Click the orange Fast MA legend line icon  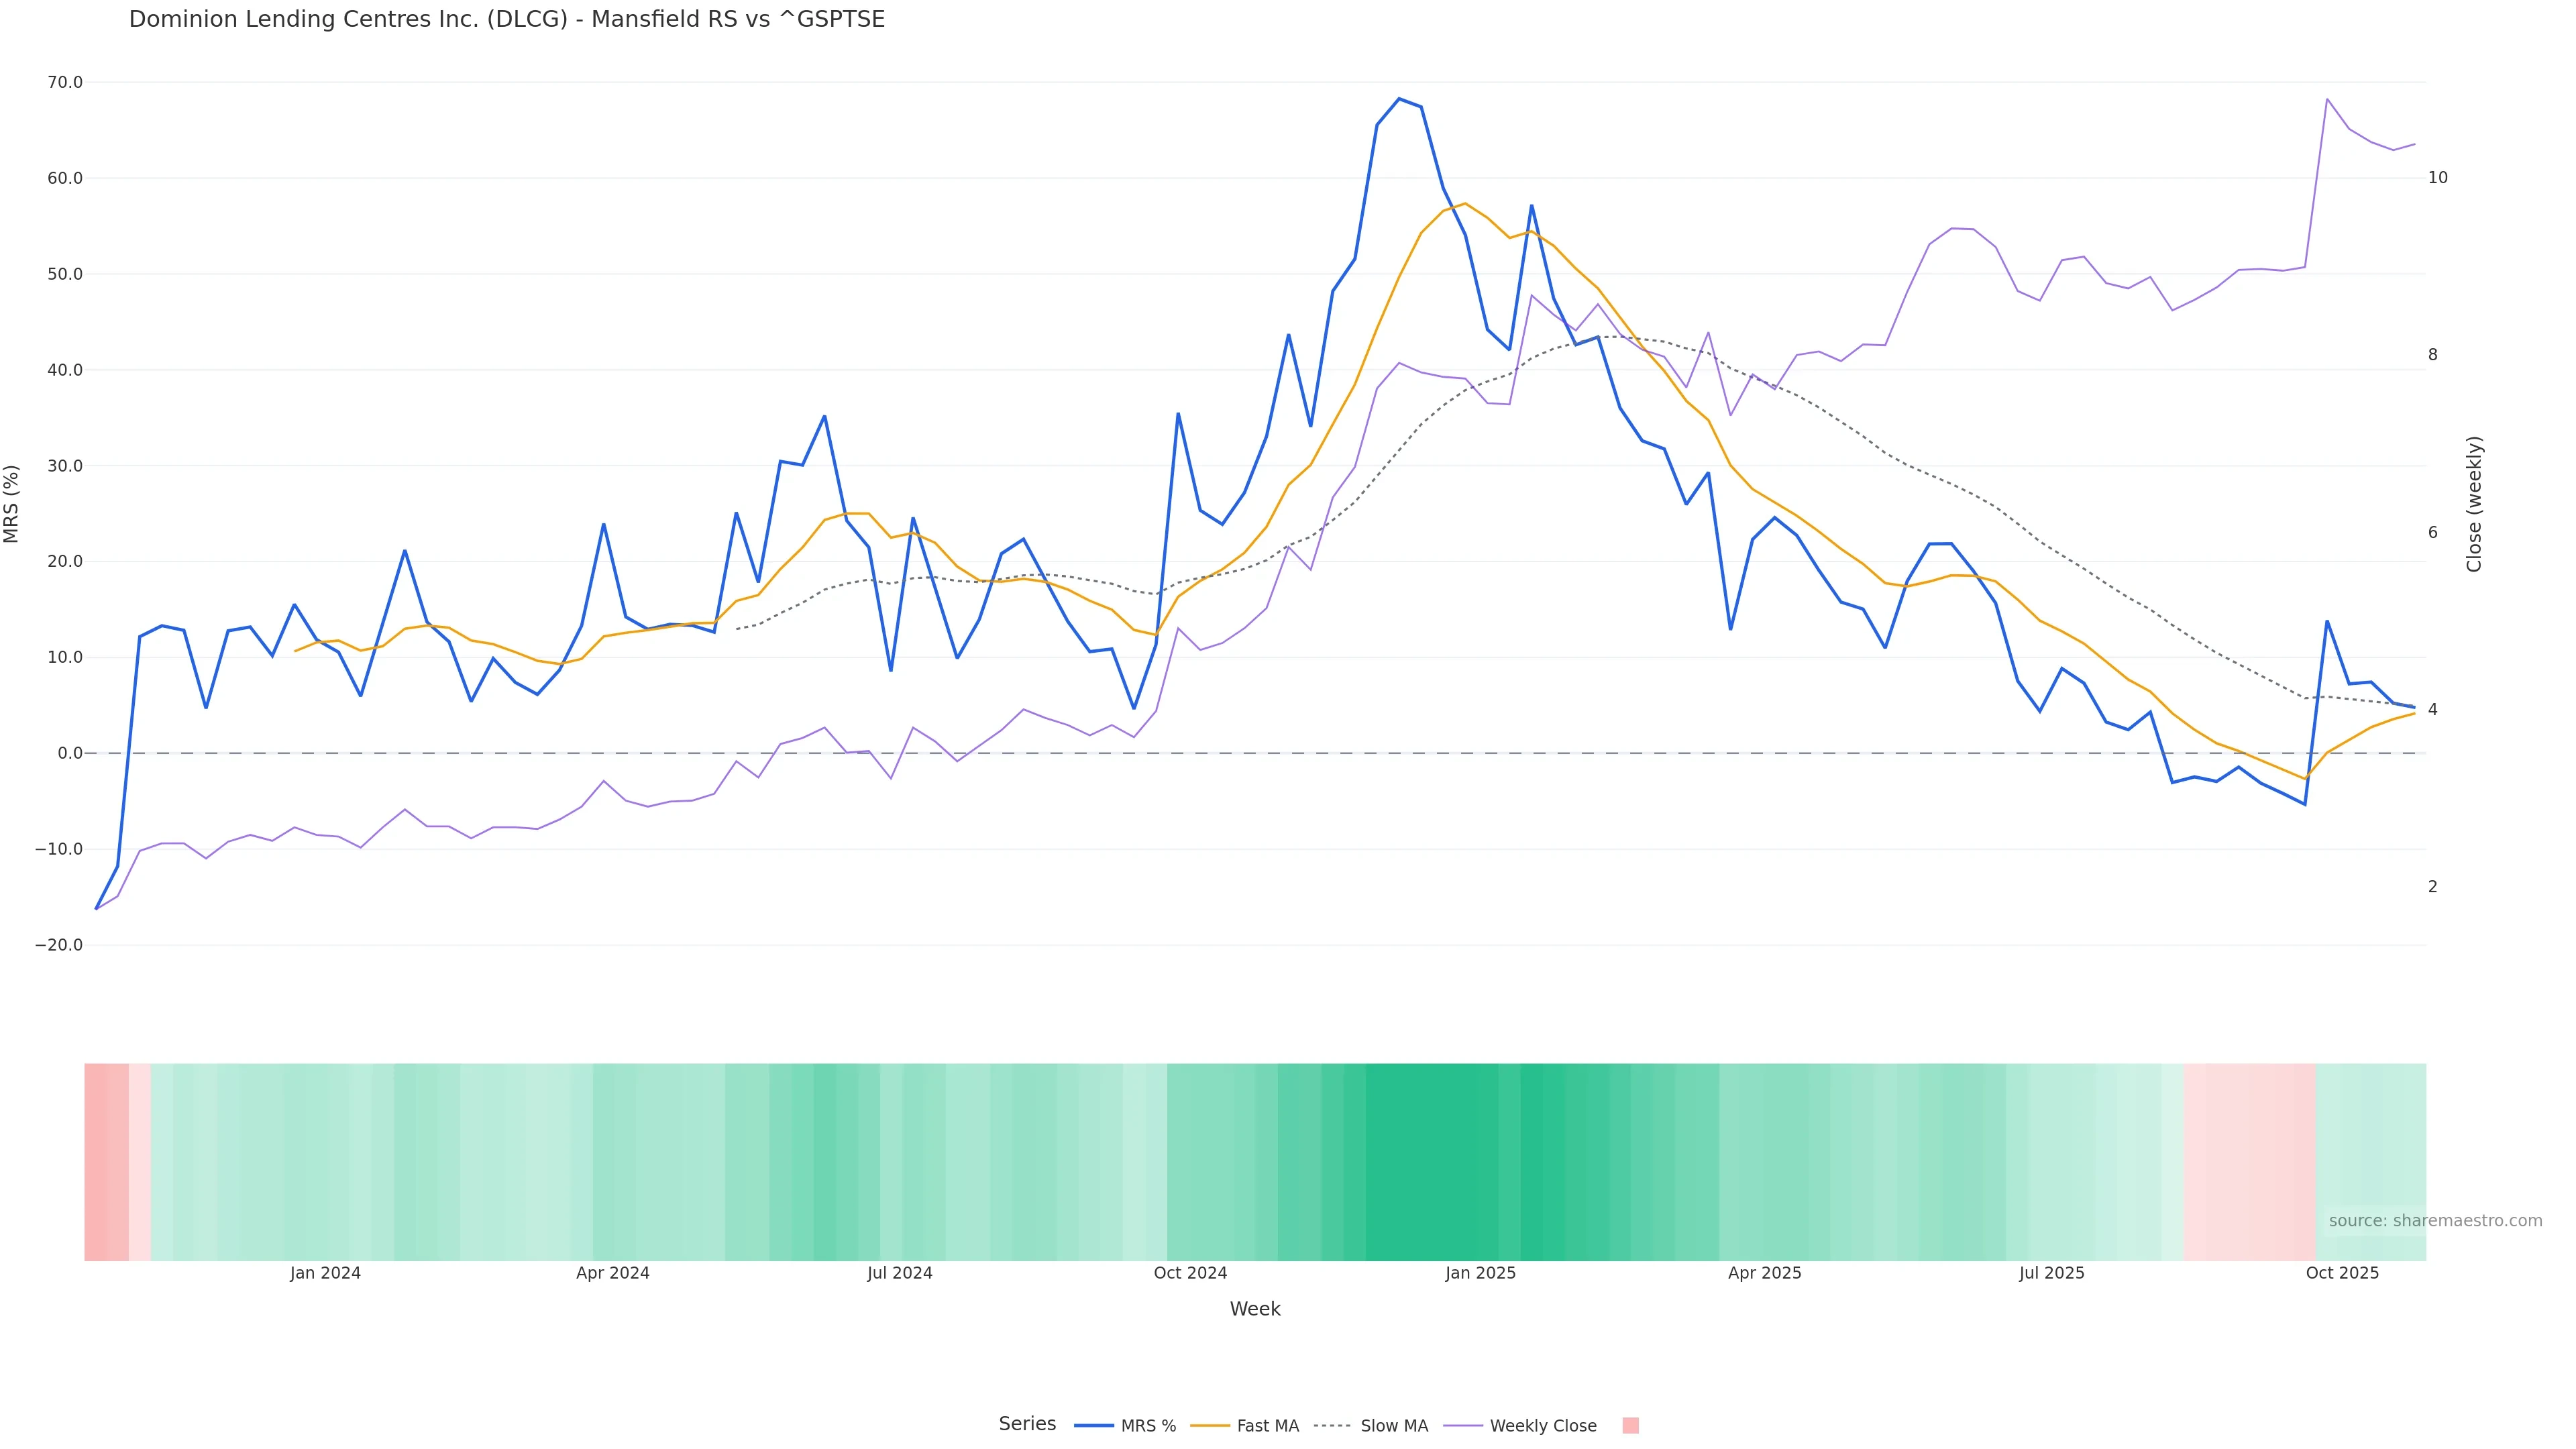pyautogui.click(x=1210, y=1426)
